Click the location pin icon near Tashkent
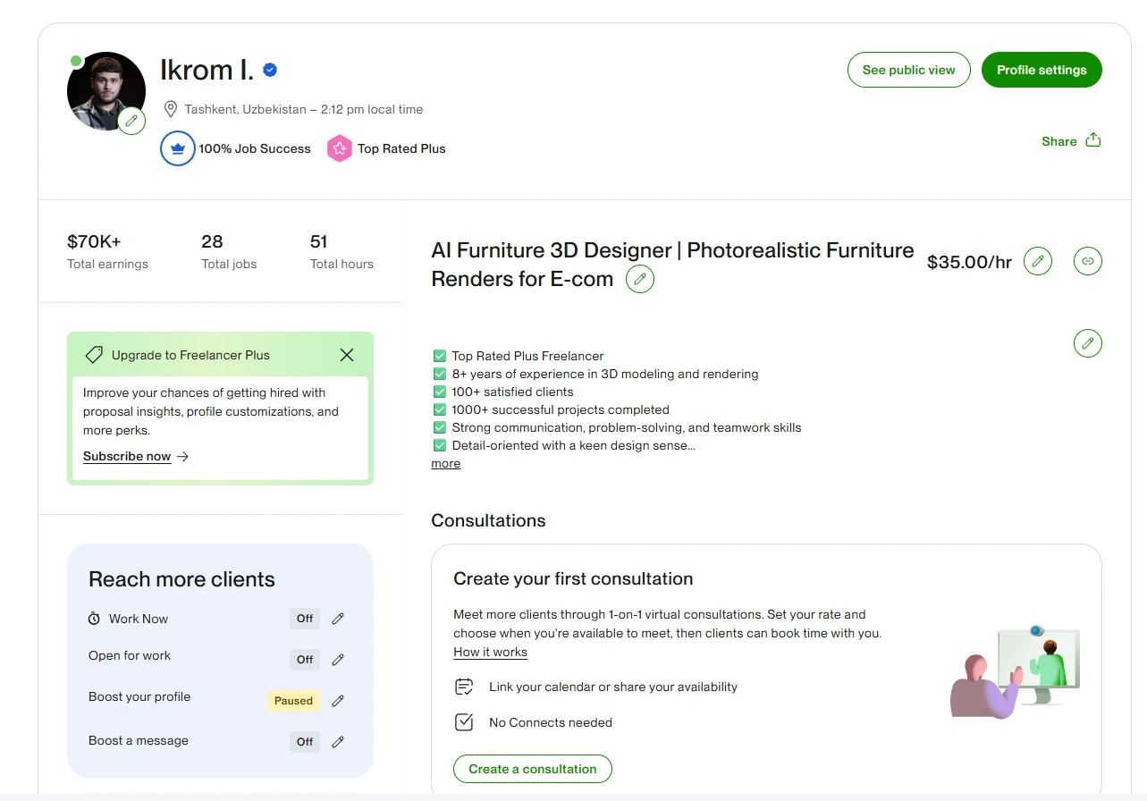Image resolution: width=1147 pixels, height=801 pixels. [x=171, y=109]
